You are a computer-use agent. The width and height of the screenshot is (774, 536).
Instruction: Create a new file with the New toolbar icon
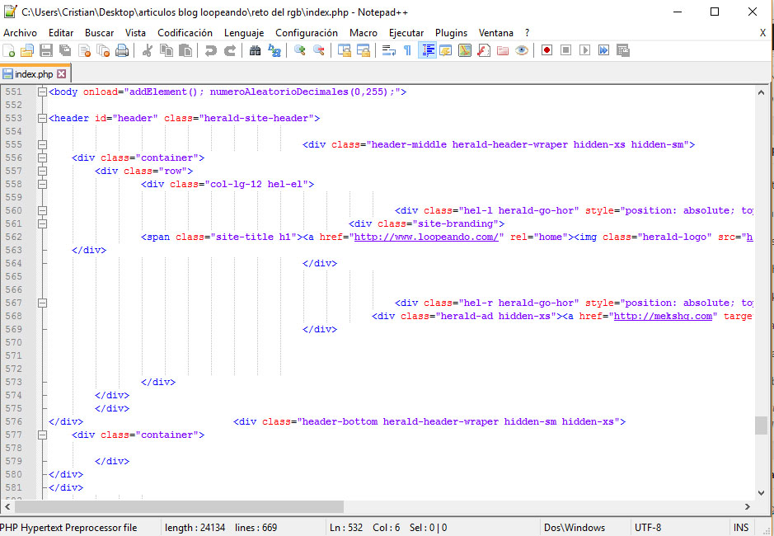9,50
